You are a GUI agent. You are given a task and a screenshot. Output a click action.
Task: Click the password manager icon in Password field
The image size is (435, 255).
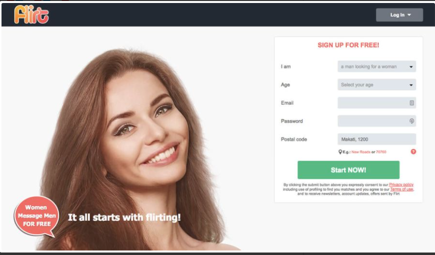pyautogui.click(x=412, y=121)
